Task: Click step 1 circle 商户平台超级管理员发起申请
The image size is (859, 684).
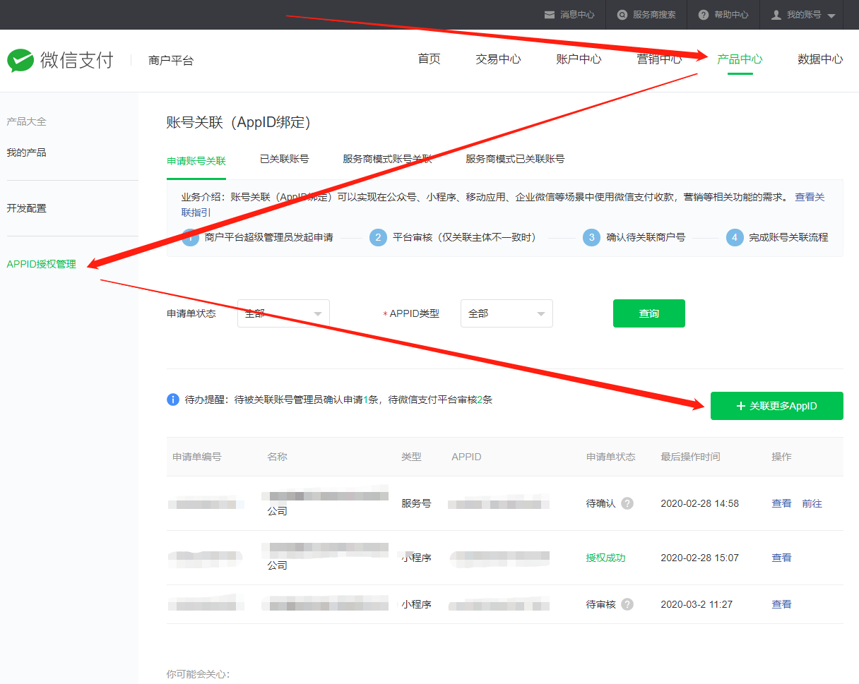Action: point(190,237)
